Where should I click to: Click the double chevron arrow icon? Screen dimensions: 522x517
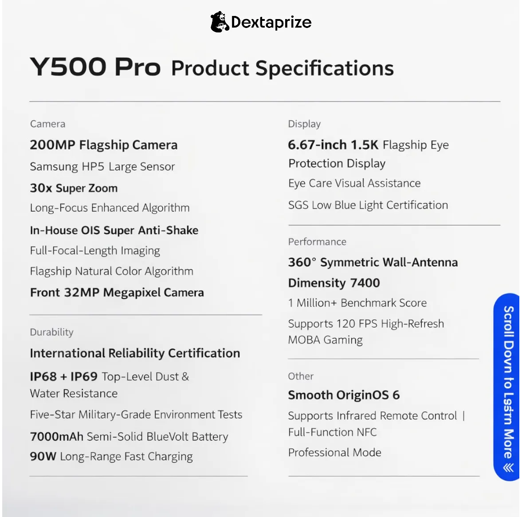coord(508,467)
